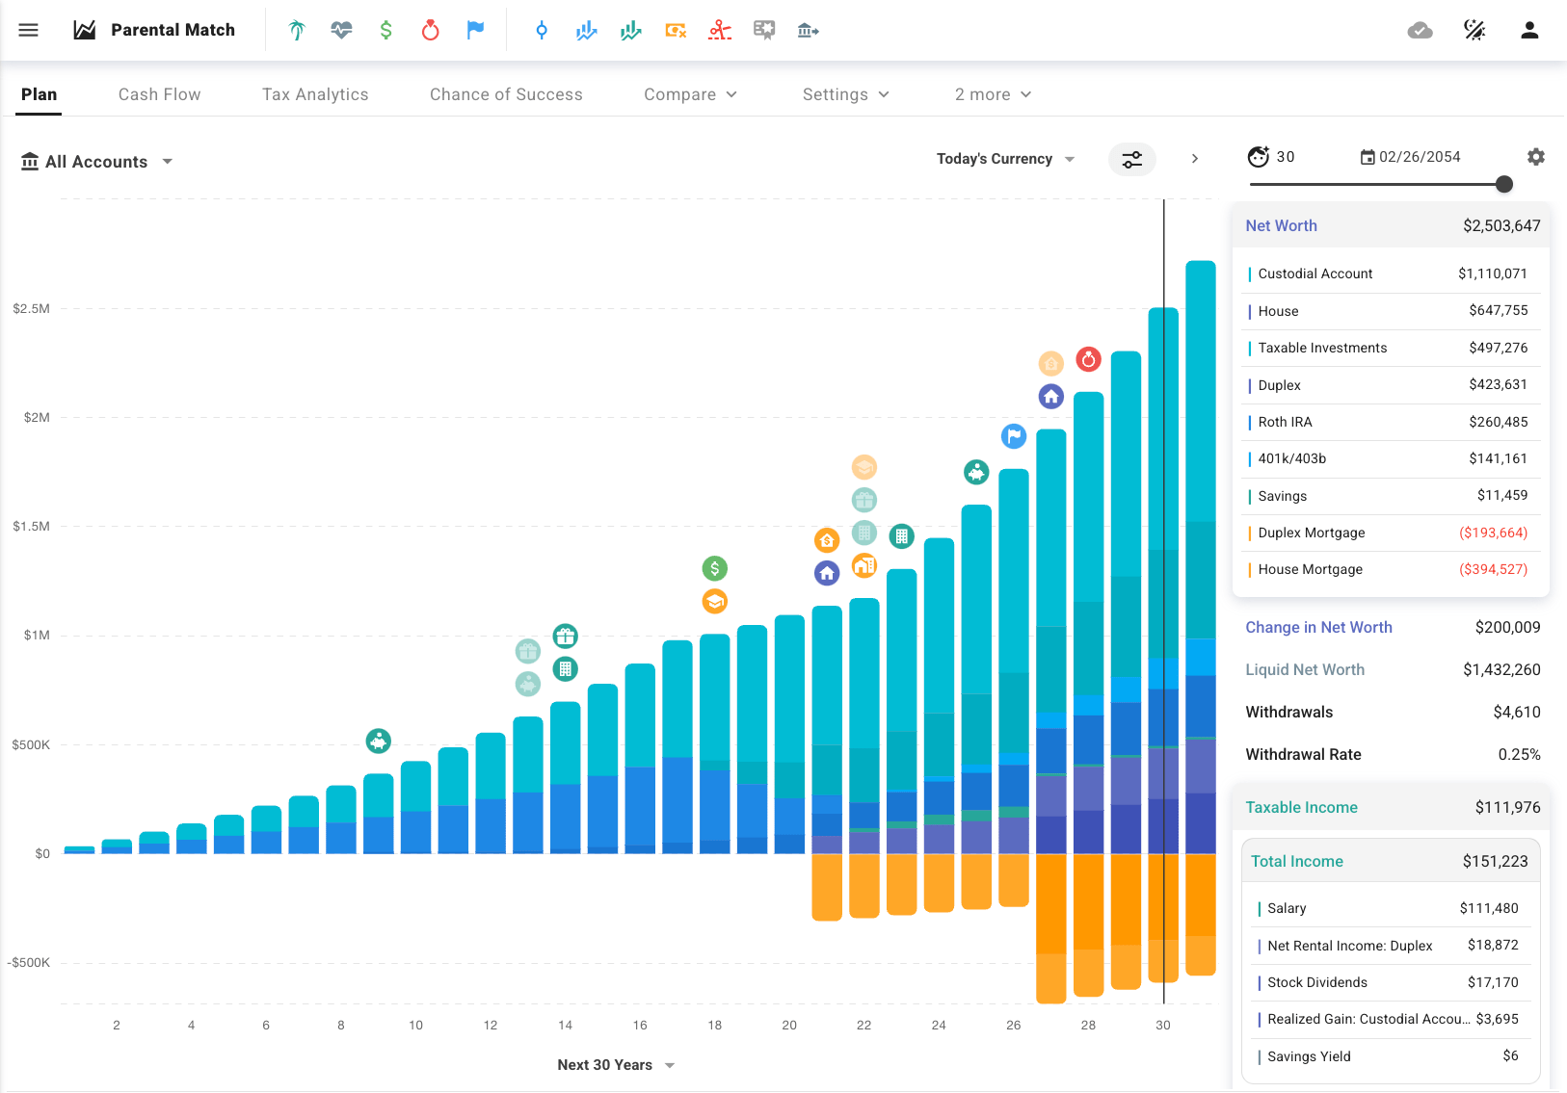1567x1093 pixels.
Task: Click the Stock Dividends row
Action: (1391, 982)
